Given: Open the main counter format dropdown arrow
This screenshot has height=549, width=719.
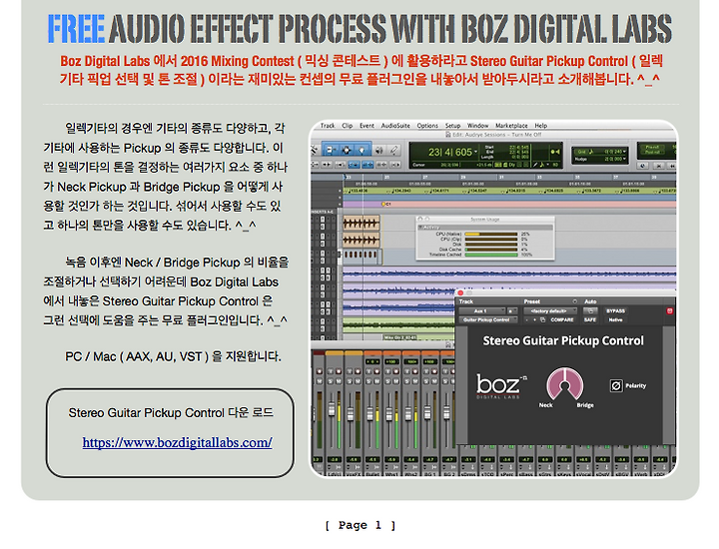Looking at the screenshot, I should coord(475,152).
